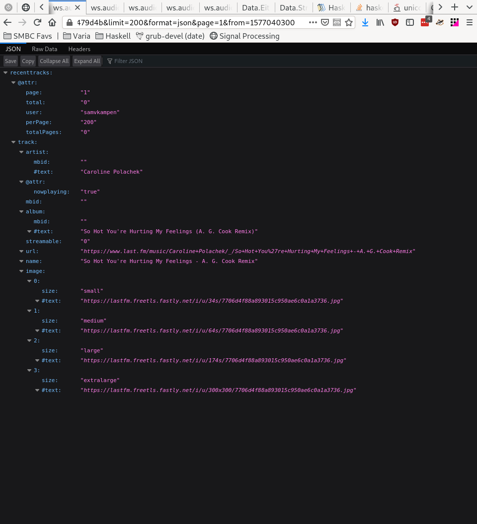Open the uBlock Origin extension

(395, 22)
